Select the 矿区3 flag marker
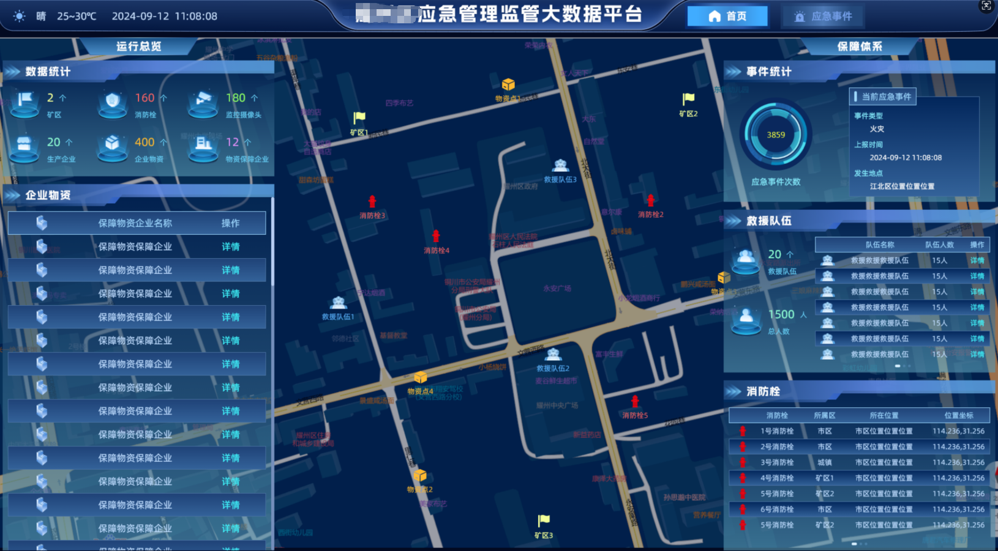 pyautogui.click(x=544, y=521)
